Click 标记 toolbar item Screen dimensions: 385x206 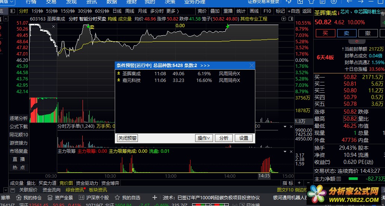pos(280,11)
